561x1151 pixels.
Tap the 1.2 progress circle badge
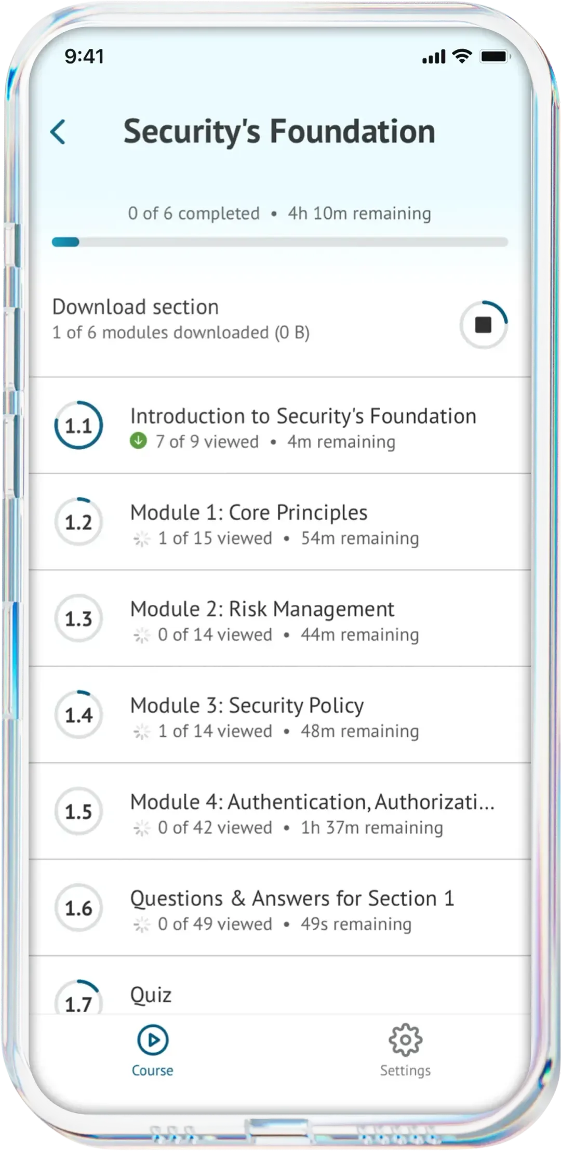78,522
